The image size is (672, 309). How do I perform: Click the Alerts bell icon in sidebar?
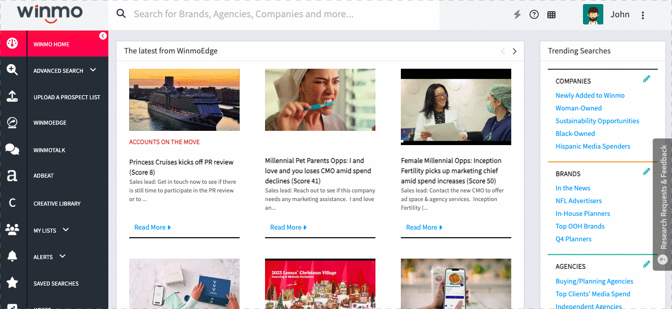[x=12, y=257]
